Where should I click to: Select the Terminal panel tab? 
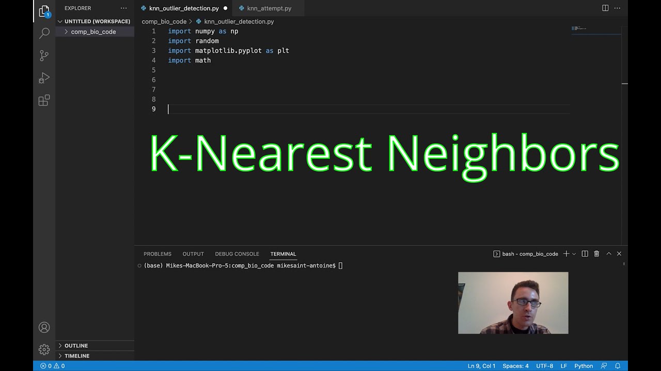pyautogui.click(x=283, y=254)
